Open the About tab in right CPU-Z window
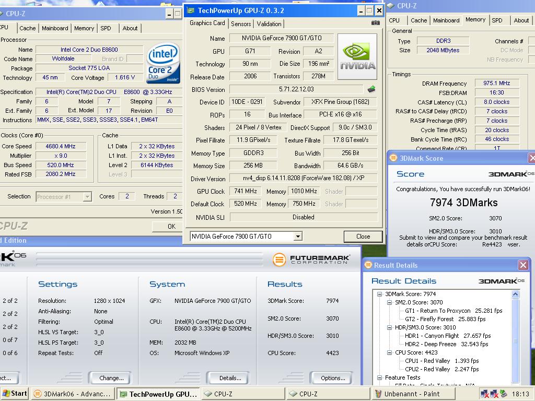 (x=521, y=20)
